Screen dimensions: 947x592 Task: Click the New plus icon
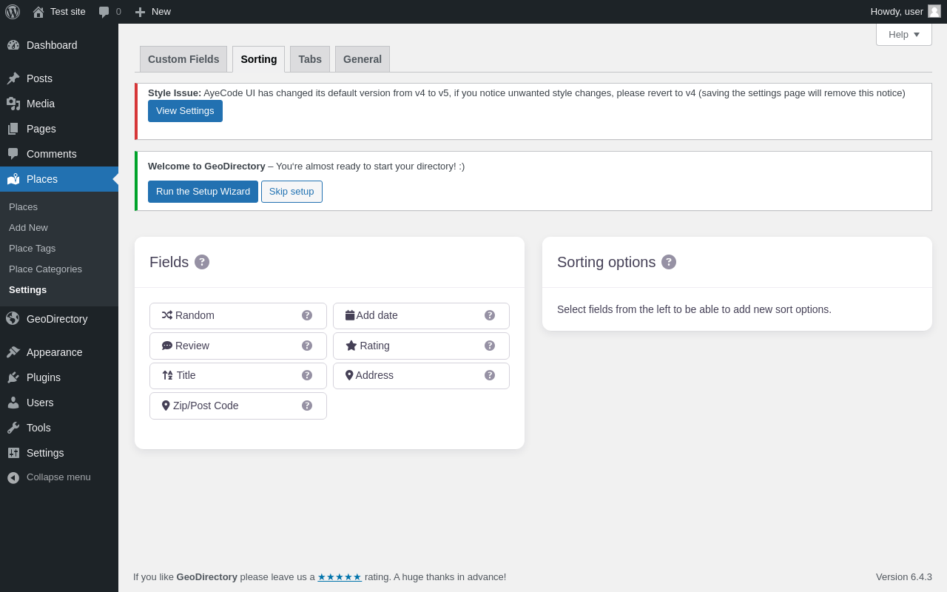tap(140, 12)
